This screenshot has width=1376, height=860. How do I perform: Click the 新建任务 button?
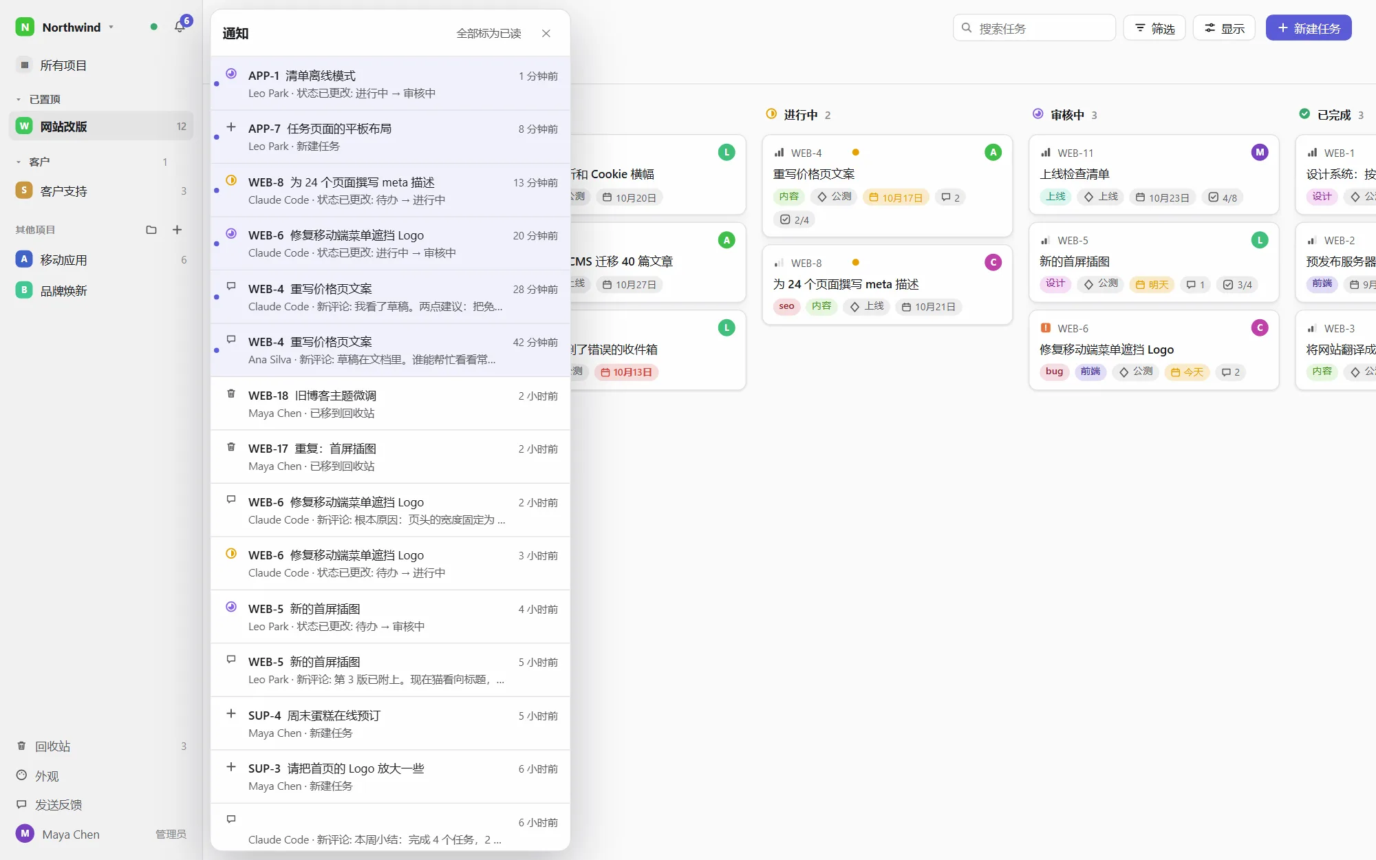coord(1309,28)
